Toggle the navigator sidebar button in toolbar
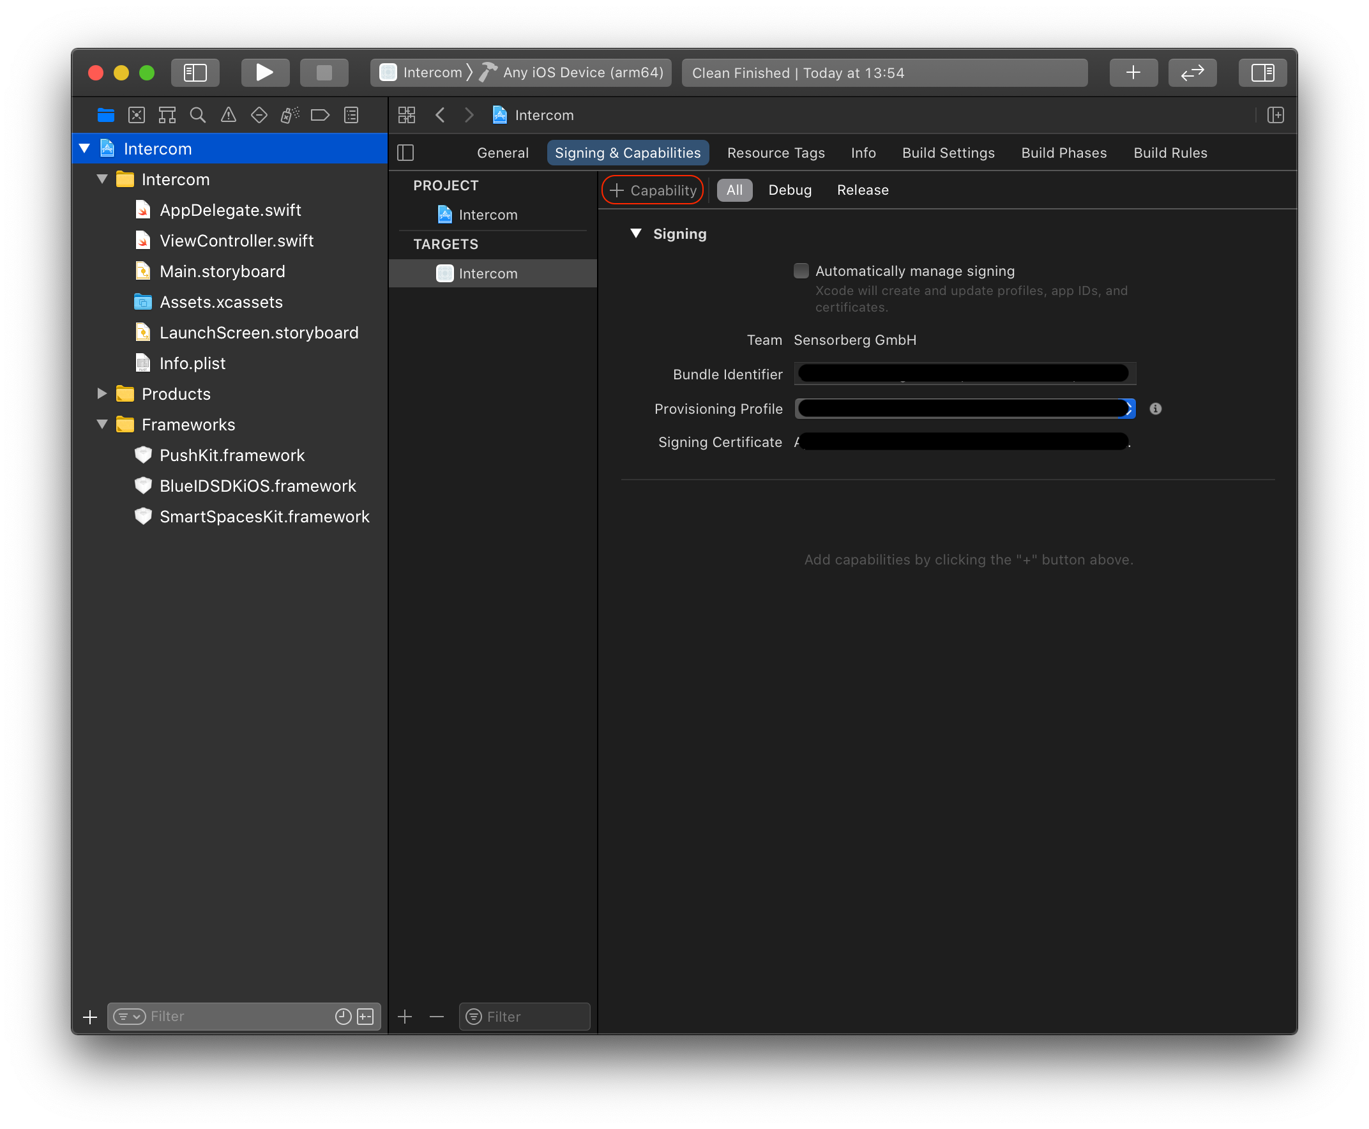 click(x=195, y=72)
